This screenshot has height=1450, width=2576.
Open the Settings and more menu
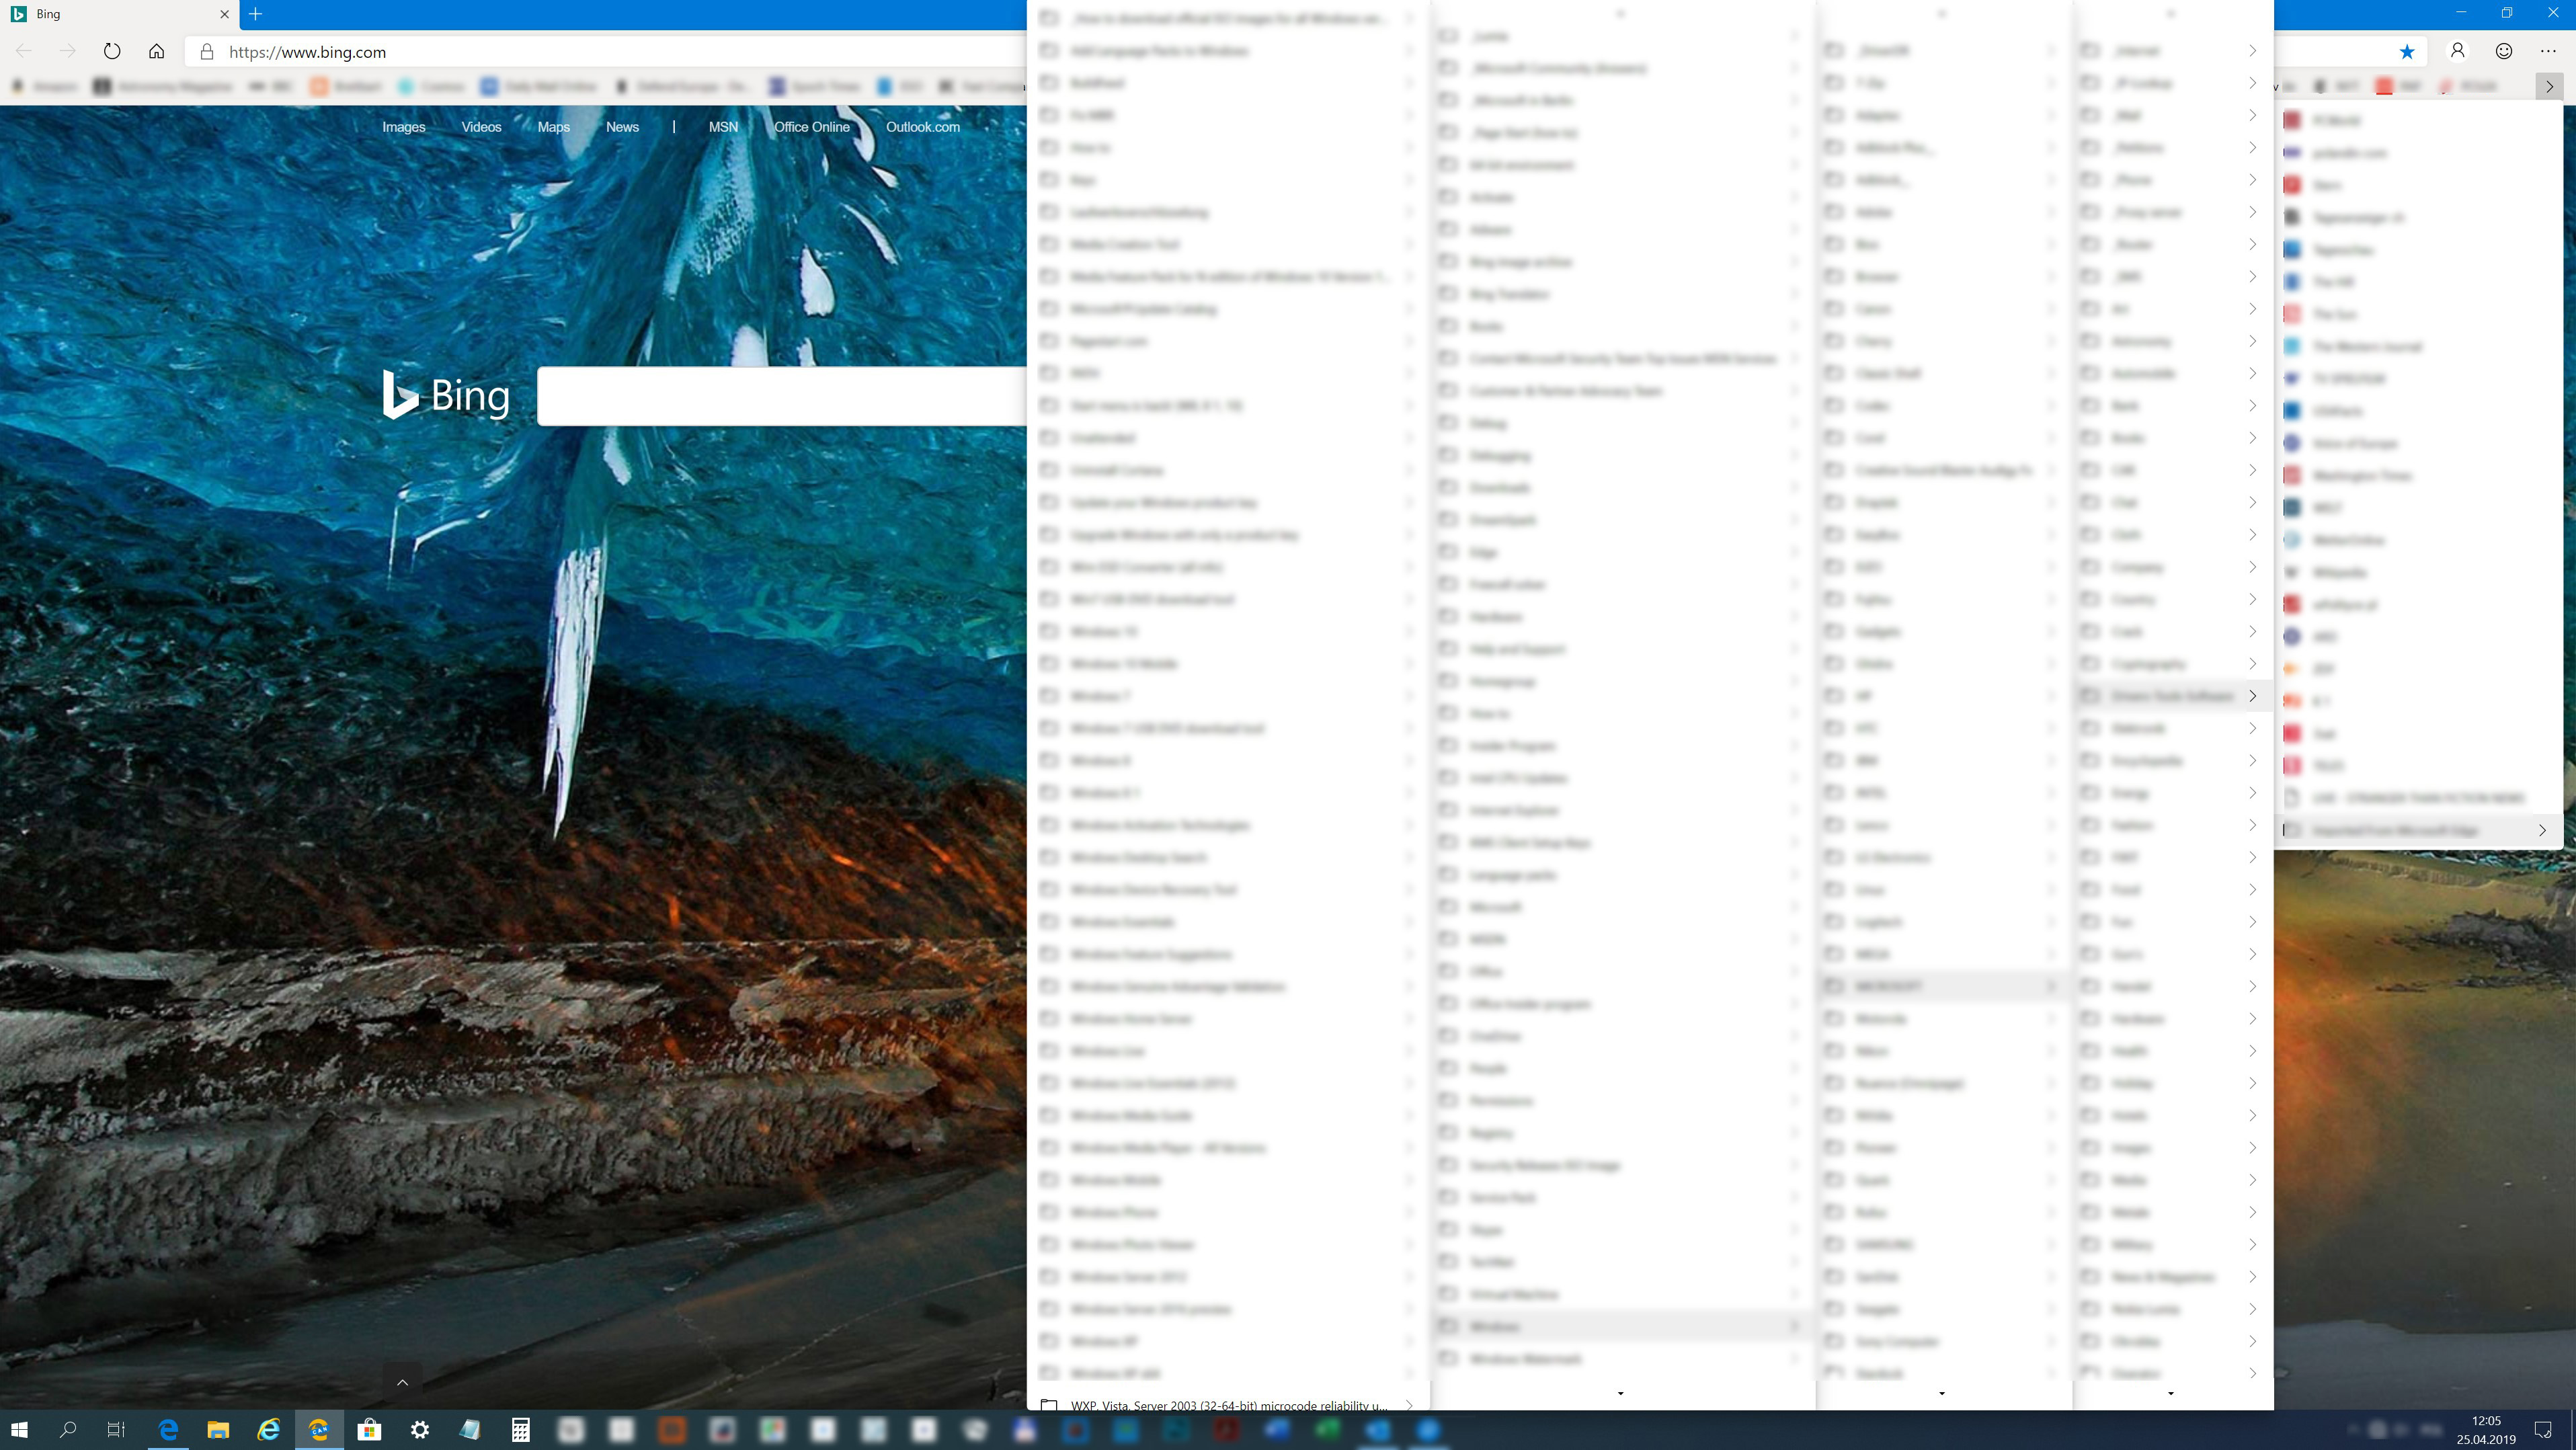click(x=2548, y=51)
